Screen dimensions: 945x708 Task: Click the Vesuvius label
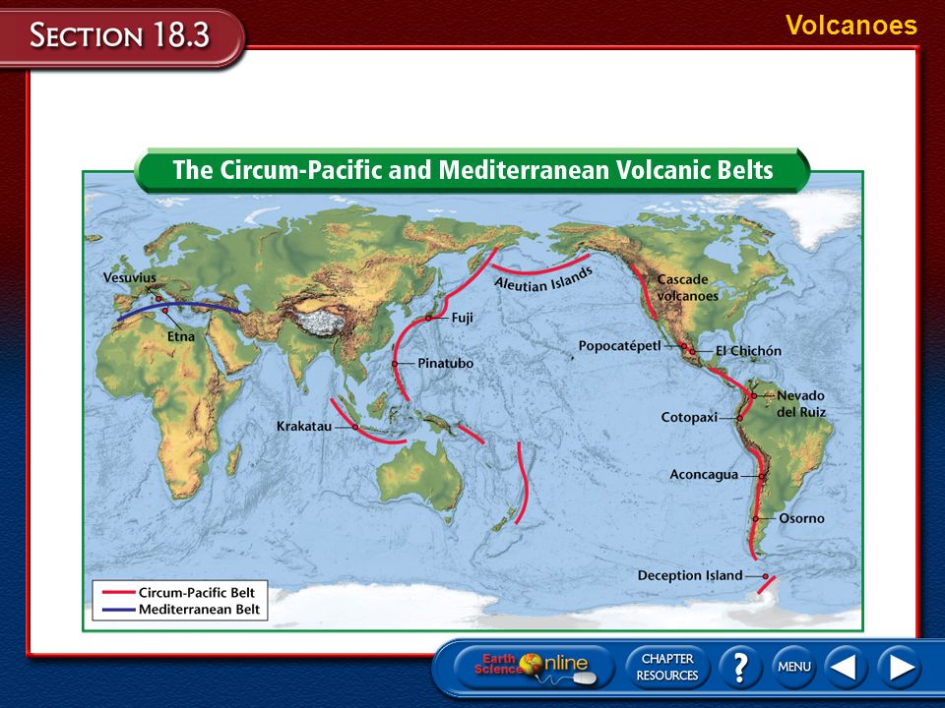coord(130,277)
